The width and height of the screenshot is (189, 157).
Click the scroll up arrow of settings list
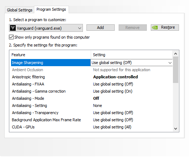tap(176, 54)
